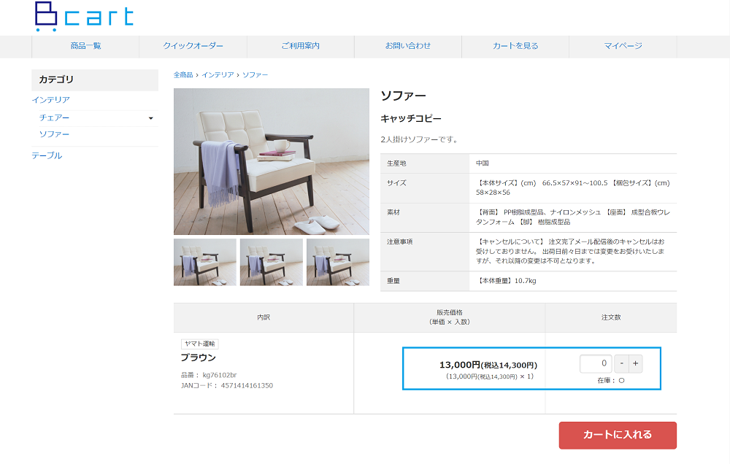
Task: Open クイックオーダー menu item
Action: click(x=193, y=46)
